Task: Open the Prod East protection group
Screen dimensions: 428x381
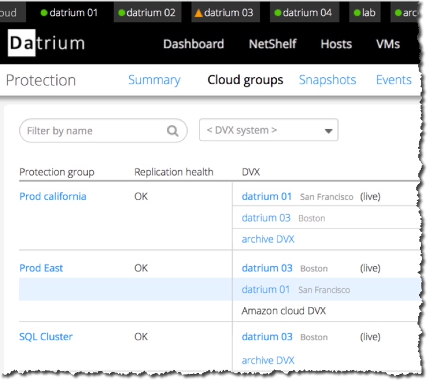Action: tap(41, 268)
